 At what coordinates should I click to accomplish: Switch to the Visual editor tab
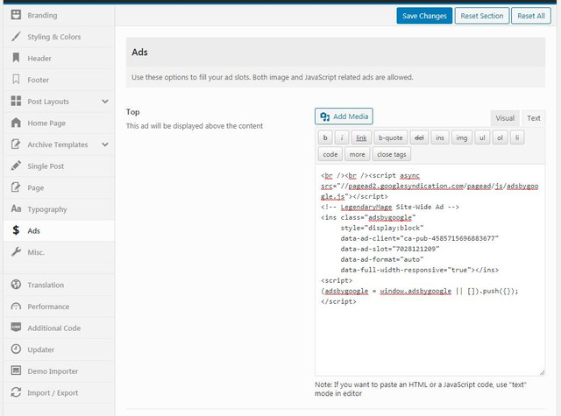point(505,118)
